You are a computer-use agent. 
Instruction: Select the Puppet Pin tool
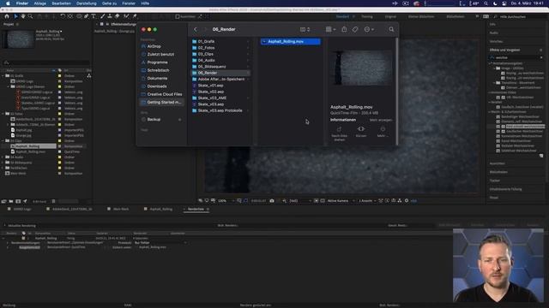(x=135, y=16)
